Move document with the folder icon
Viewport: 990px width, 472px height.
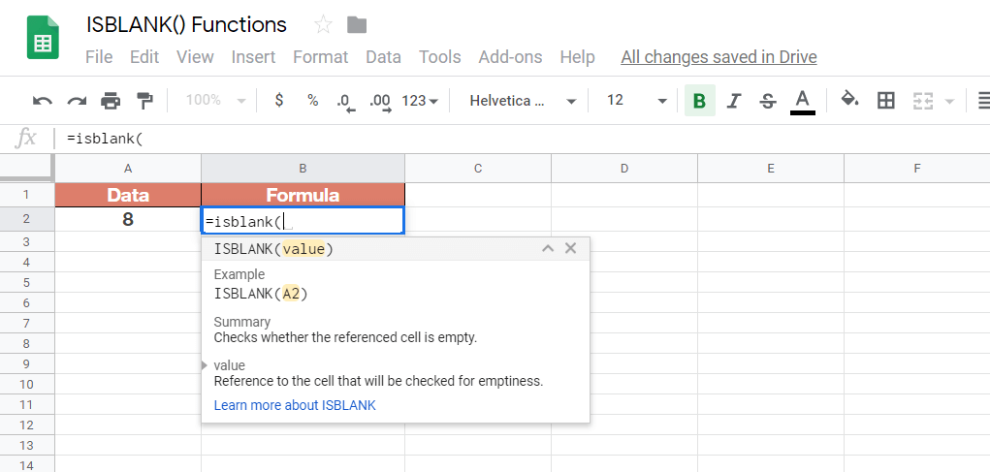coord(357,25)
